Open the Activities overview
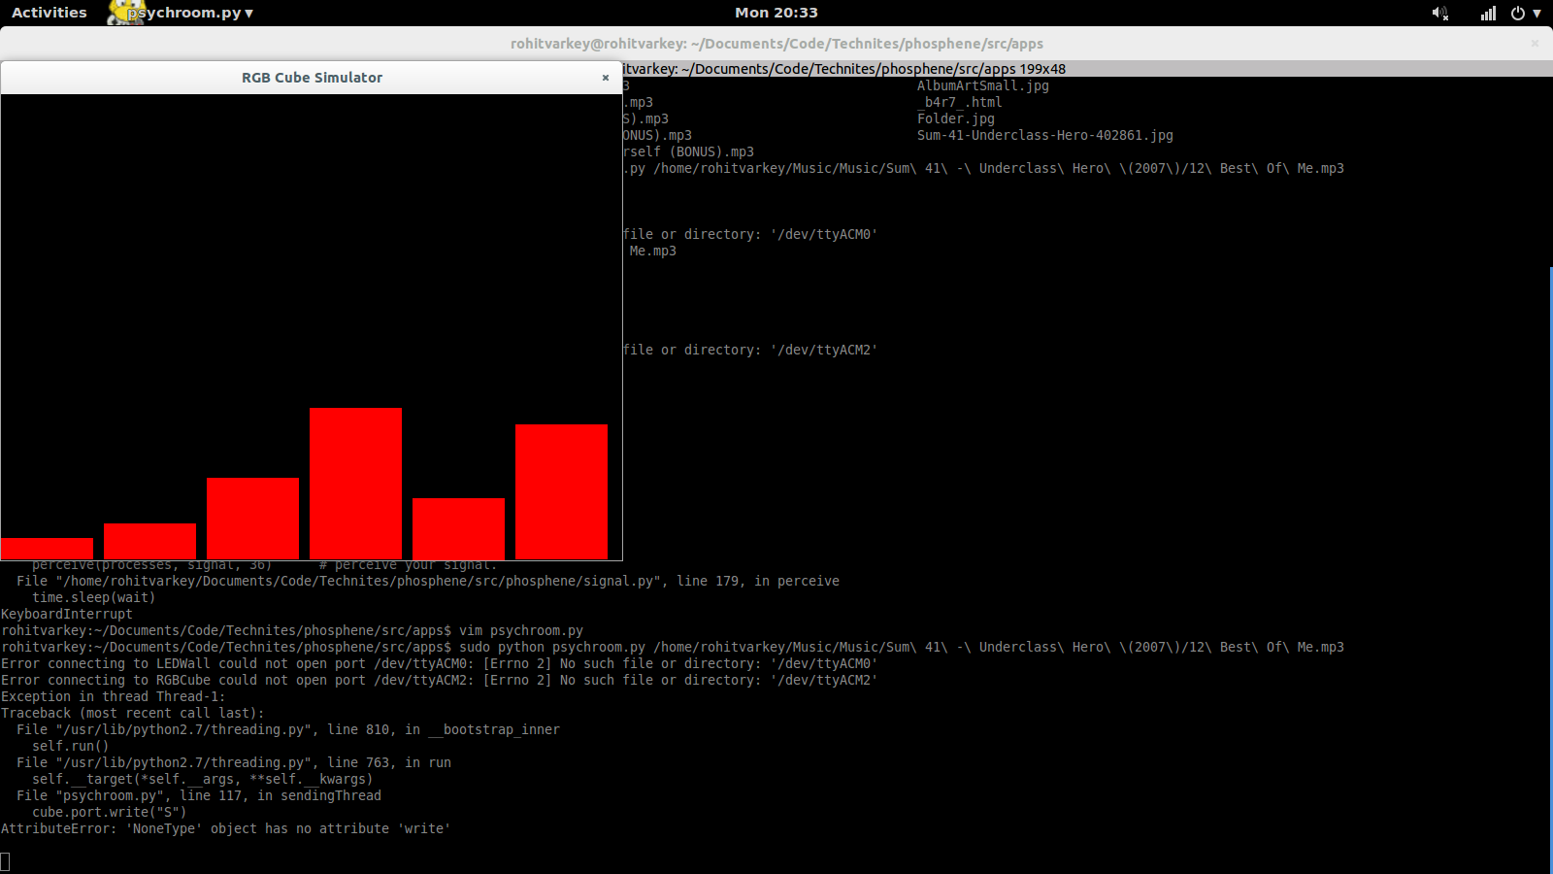The width and height of the screenshot is (1553, 874). coord(50,13)
